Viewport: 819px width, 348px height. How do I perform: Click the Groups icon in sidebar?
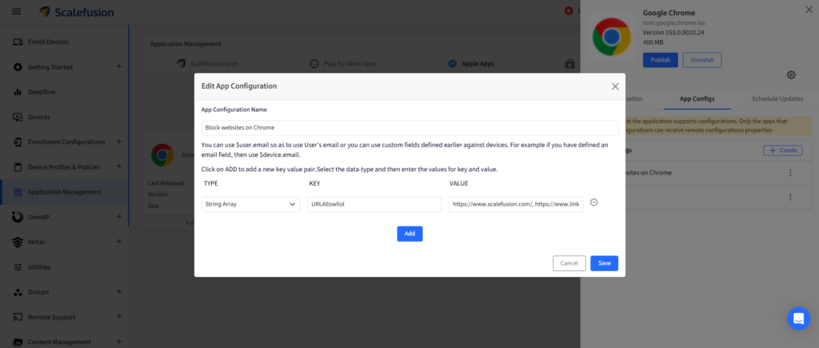(x=18, y=292)
